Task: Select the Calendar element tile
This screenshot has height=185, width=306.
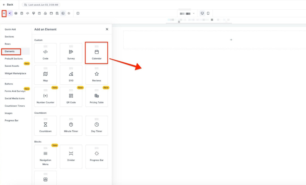Action: [x=97, y=53]
